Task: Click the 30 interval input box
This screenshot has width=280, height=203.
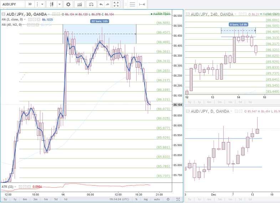Action: coord(30,4)
